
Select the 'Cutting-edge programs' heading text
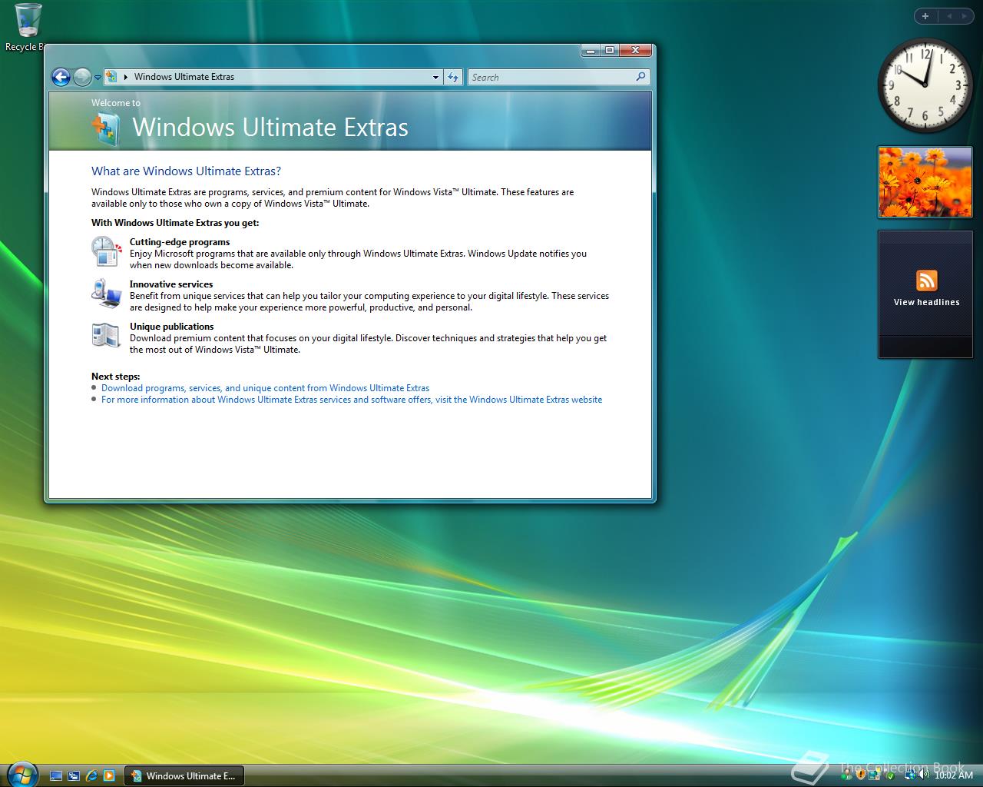(180, 242)
